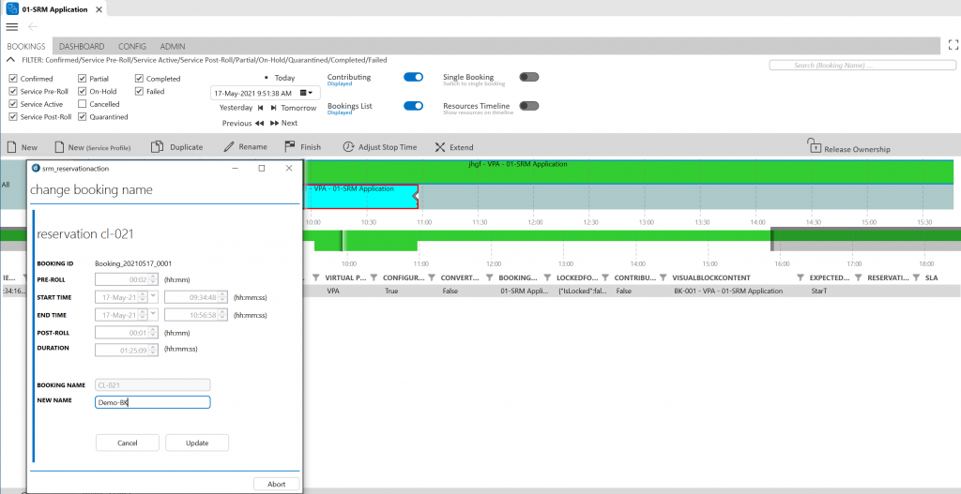Click the rewind icon beside Previous
Screen dimensions: 961x494
tap(259, 123)
